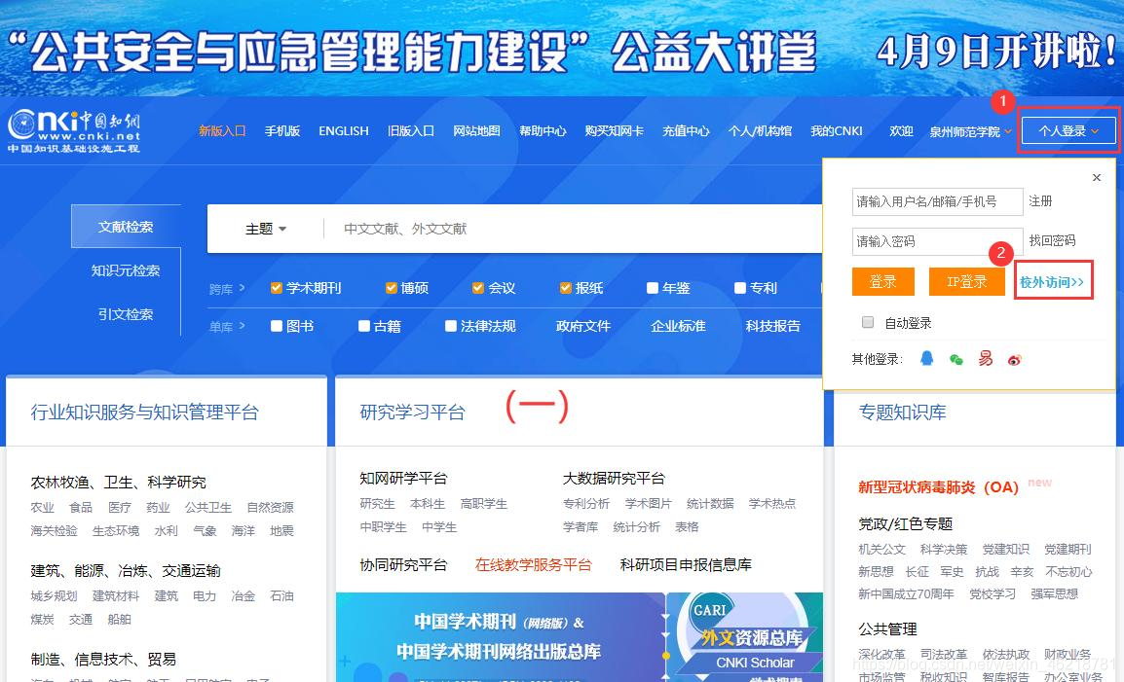Open 个人/机构馆
This screenshot has height=682, width=1124.
pyautogui.click(x=760, y=131)
